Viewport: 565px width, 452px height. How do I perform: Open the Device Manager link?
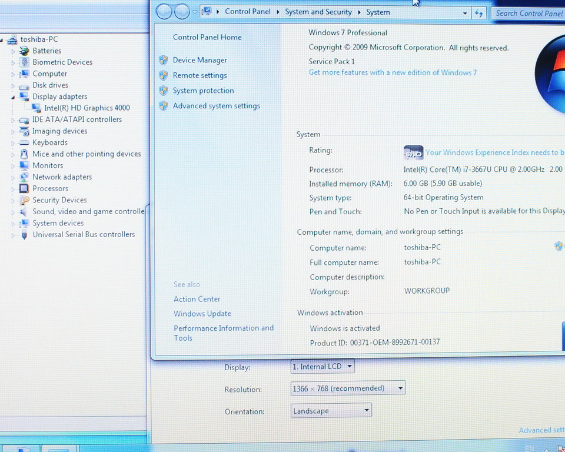[x=200, y=60]
